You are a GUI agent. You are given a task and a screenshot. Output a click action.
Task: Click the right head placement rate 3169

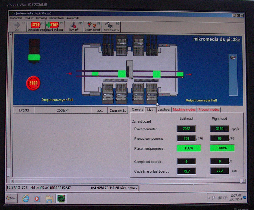220,129
